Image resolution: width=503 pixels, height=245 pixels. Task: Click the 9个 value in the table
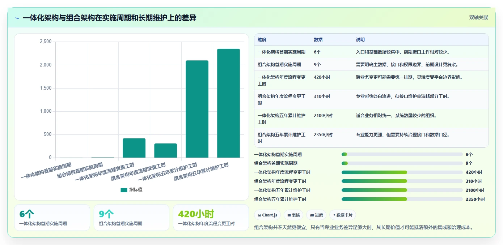tap(317, 65)
